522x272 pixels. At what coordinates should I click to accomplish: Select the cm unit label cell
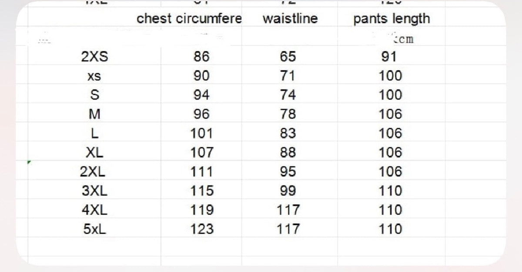pyautogui.click(x=403, y=39)
